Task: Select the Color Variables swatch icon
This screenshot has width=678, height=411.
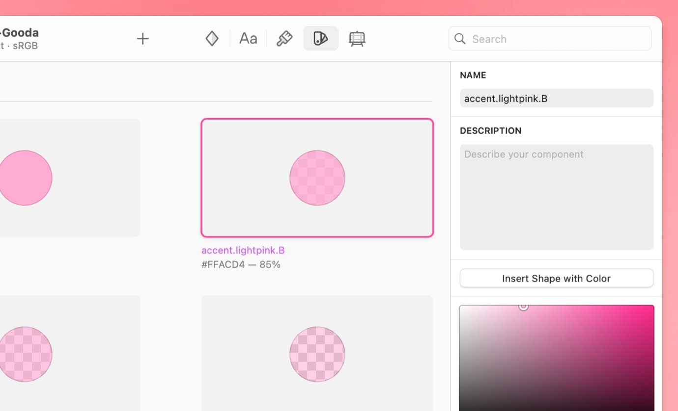Action: pos(320,39)
